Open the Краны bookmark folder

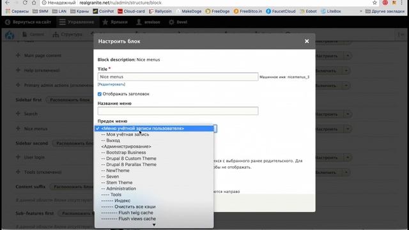click(x=79, y=11)
